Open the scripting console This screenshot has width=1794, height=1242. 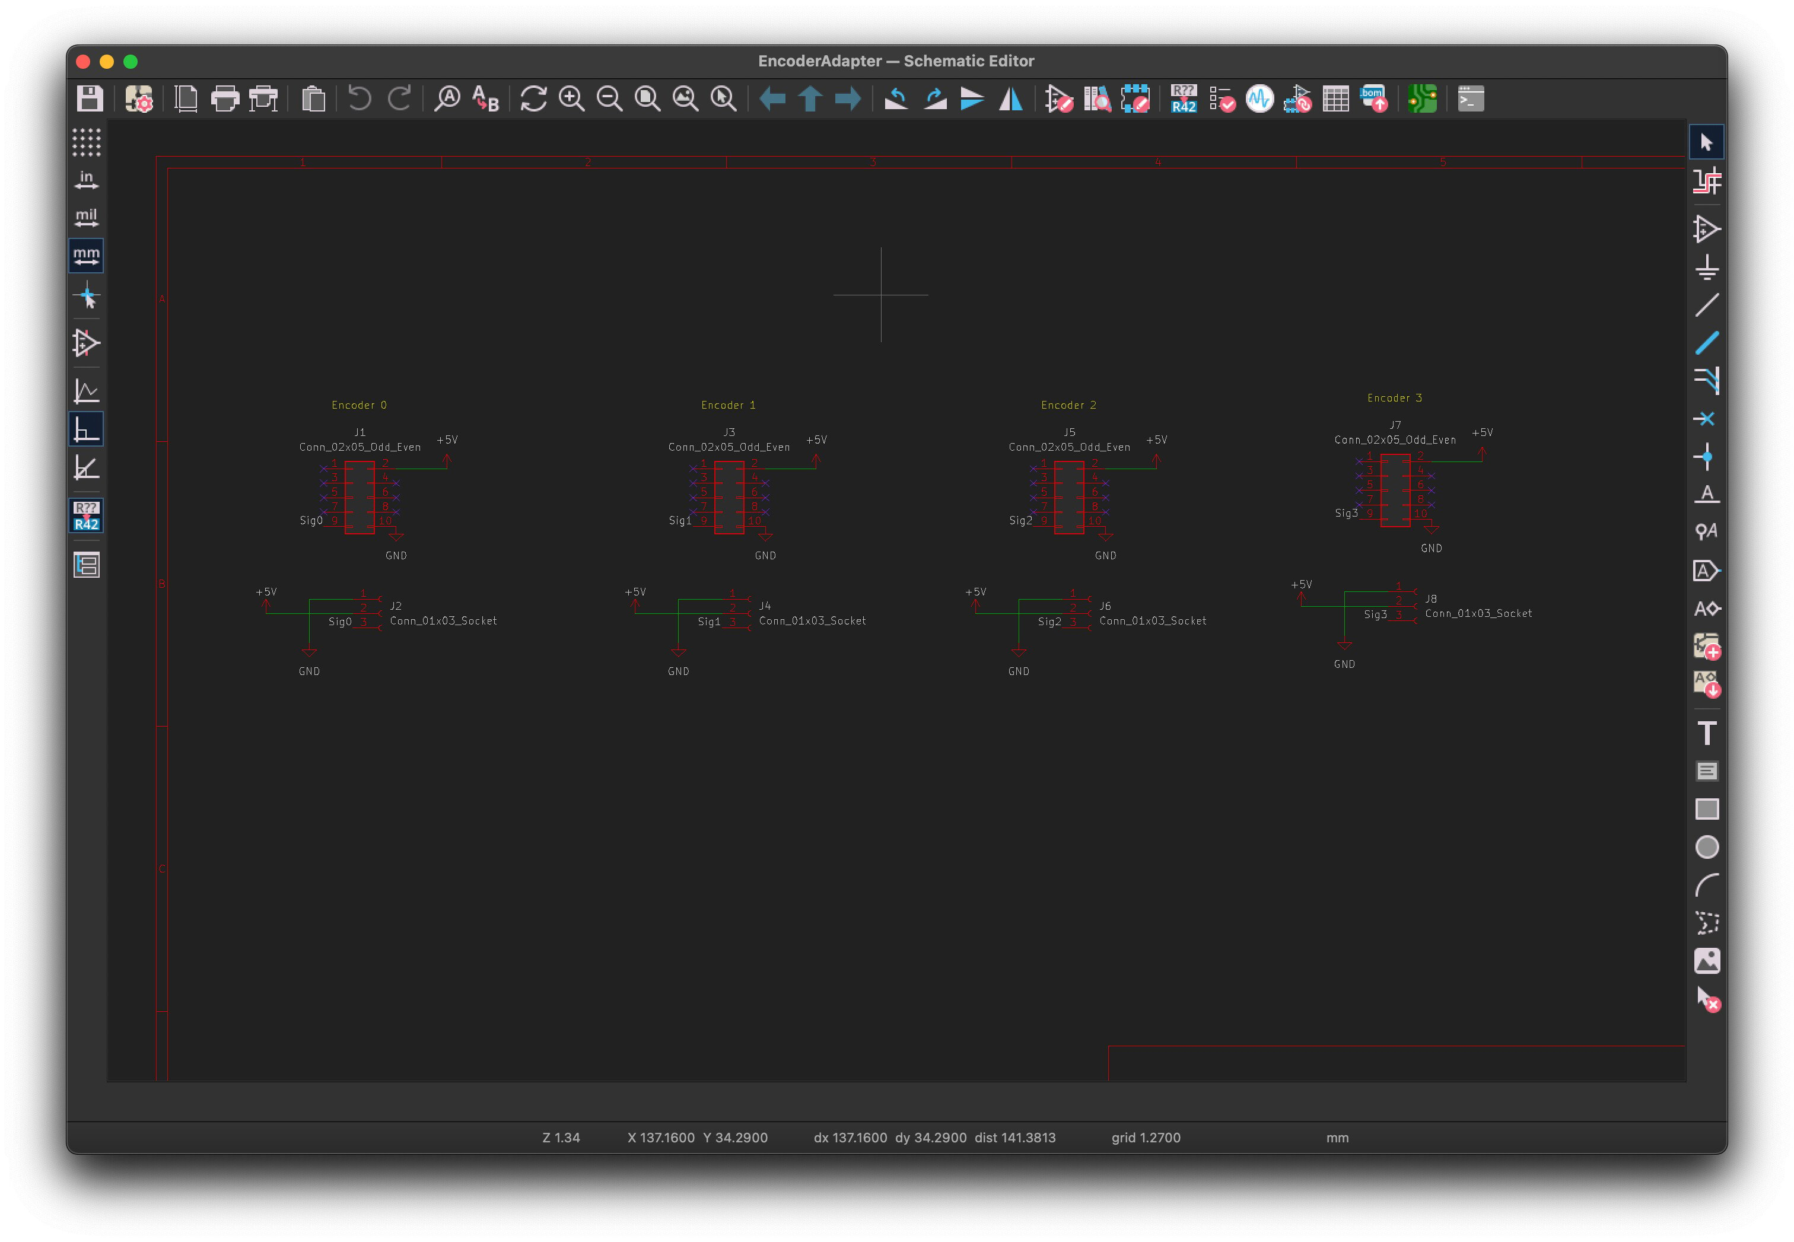click(x=1471, y=99)
